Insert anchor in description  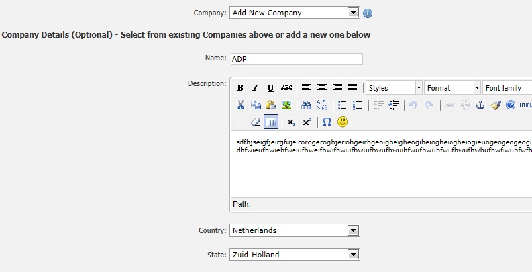[480, 105]
